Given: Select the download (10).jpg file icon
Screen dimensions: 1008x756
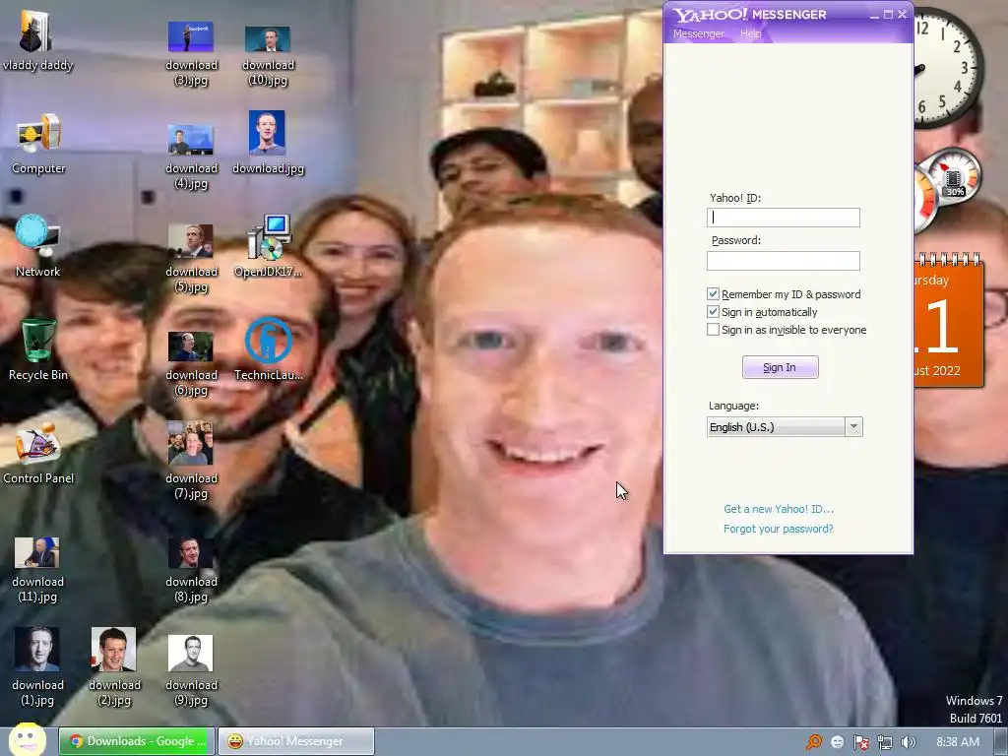Looking at the screenshot, I should (x=268, y=56).
